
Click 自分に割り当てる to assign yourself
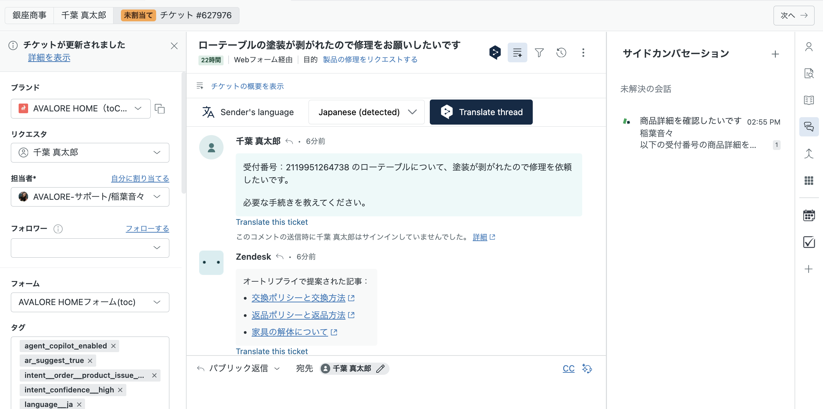(x=140, y=178)
